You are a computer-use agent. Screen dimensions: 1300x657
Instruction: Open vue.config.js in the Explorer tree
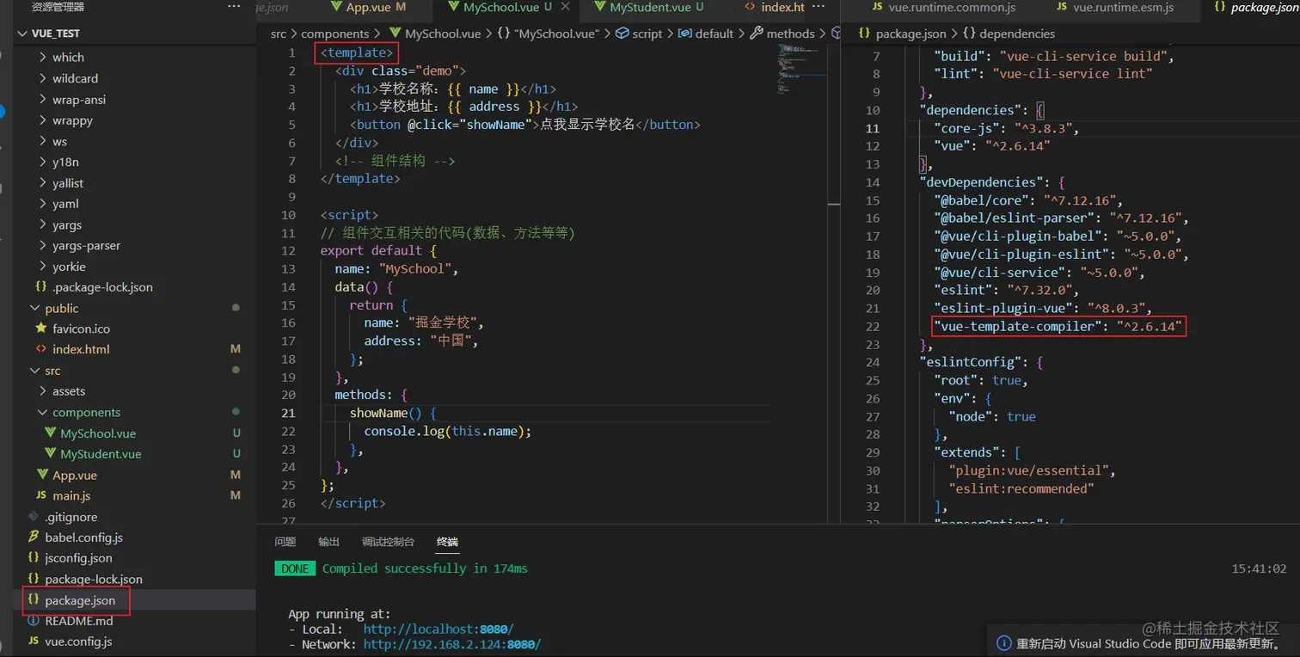point(78,642)
